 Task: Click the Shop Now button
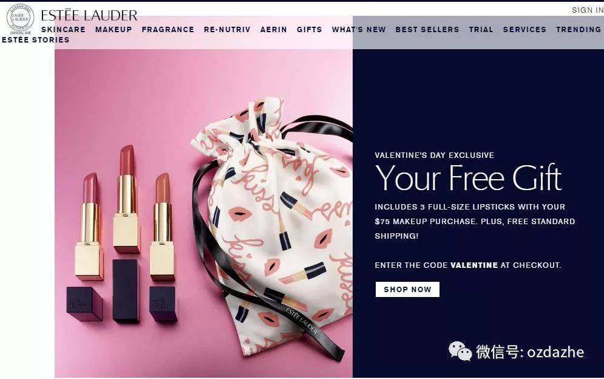(x=407, y=290)
